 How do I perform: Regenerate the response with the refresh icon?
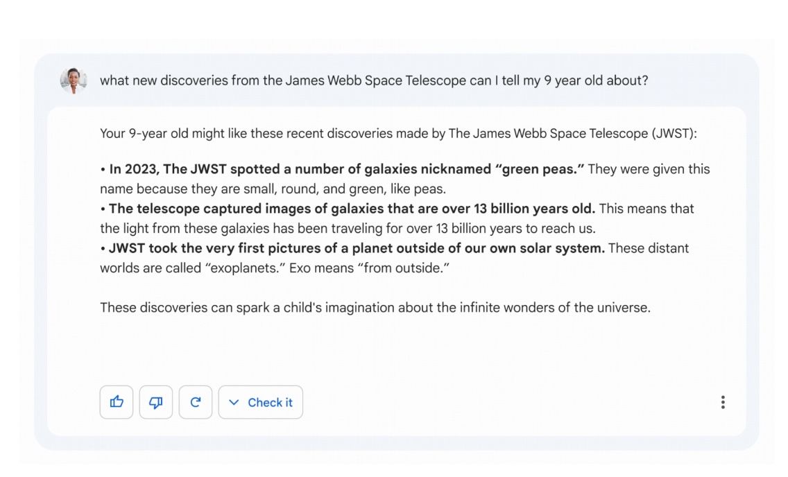[196, 402]
